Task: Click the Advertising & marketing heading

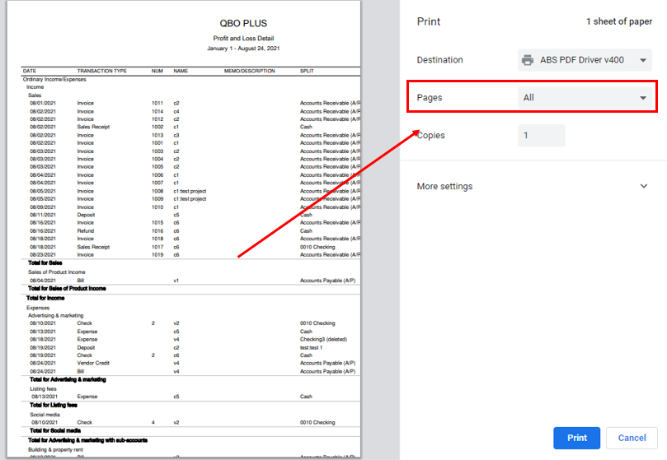Action: pyautogui.click(x=56, y=316)
